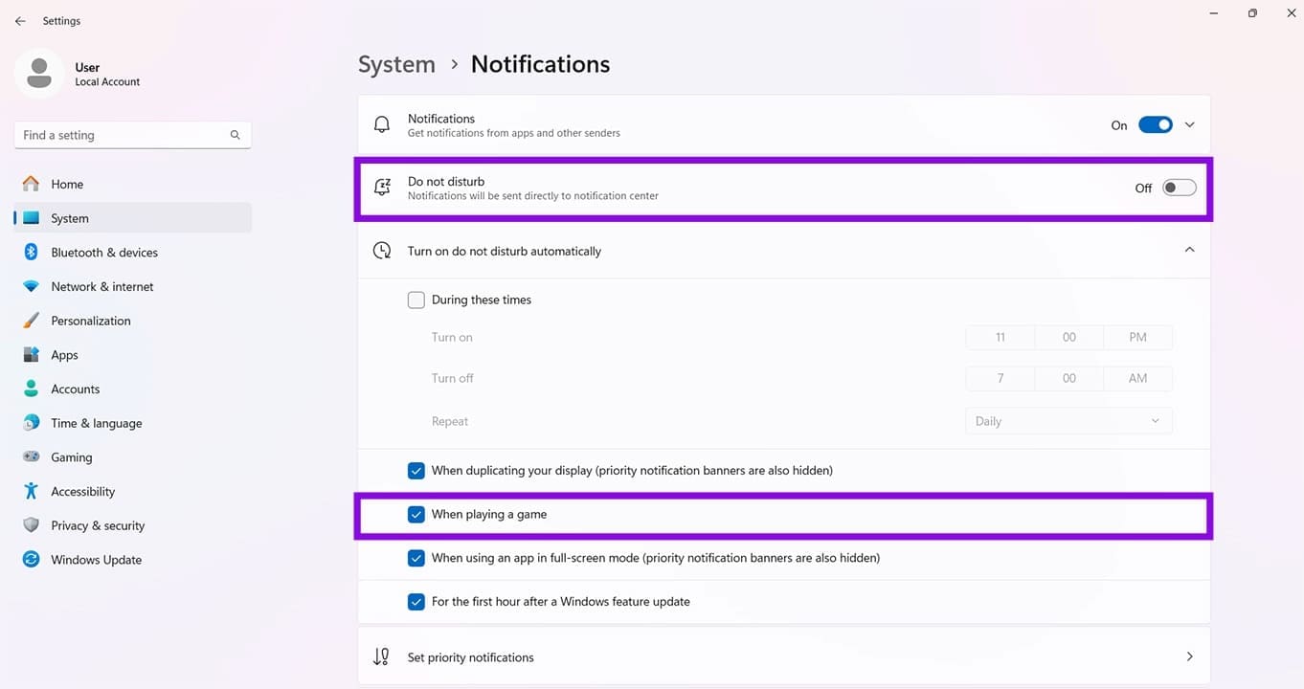Select Turn on minutes field

click(x=1069, y=337)
